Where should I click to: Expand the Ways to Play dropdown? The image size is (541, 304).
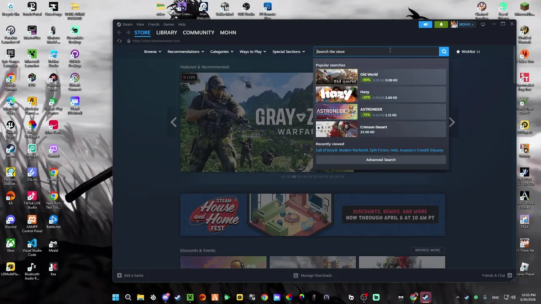(253, 52)
